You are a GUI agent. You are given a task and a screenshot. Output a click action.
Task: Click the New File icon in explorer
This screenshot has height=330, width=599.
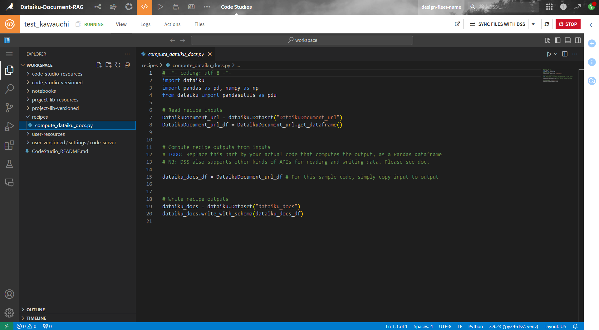pos(99,65)
